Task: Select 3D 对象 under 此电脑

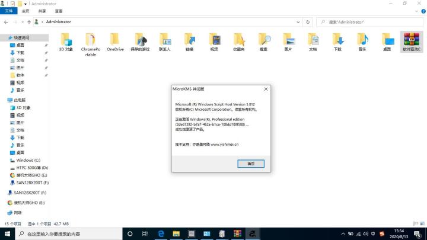Action: (23, 108)
